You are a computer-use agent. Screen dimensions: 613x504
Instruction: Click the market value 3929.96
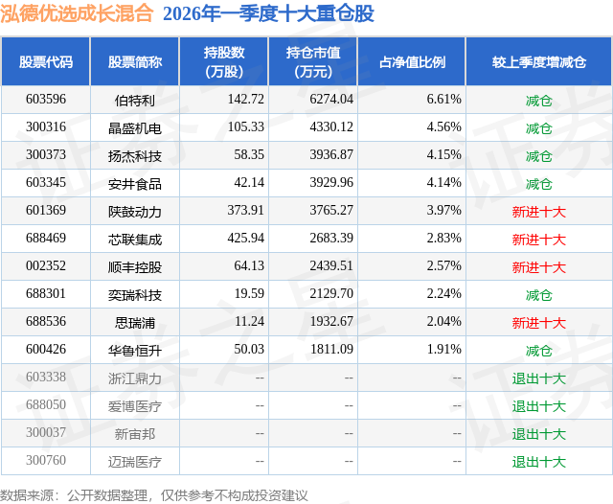click(x=331, y=183)
